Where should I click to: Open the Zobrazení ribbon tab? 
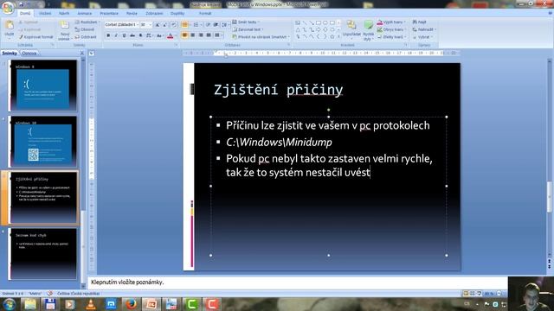click(x=154, y=14)
